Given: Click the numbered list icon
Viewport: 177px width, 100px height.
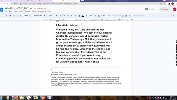Looking at the screenshot, I should point(118,16).
